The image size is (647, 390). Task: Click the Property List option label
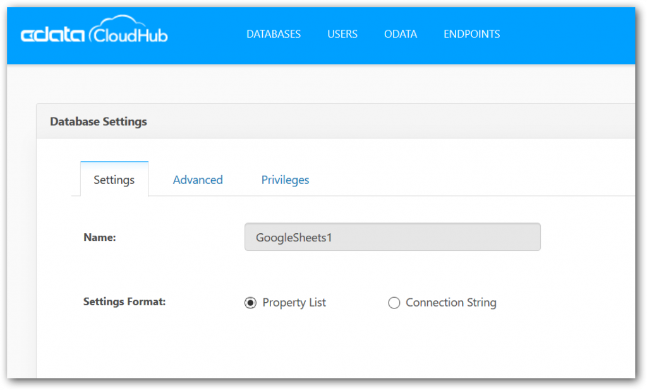pos(294,303)
